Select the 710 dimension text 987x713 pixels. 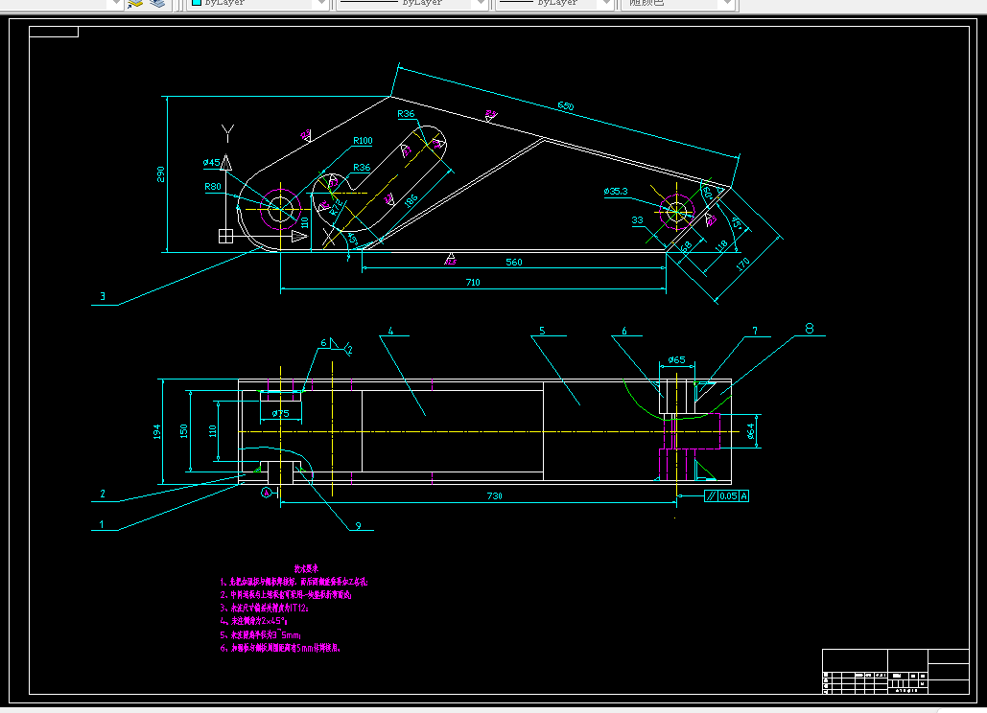[x=473, y=283]
